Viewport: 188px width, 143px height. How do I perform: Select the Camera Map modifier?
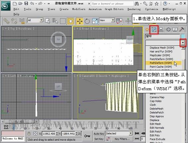pos(157,97)
